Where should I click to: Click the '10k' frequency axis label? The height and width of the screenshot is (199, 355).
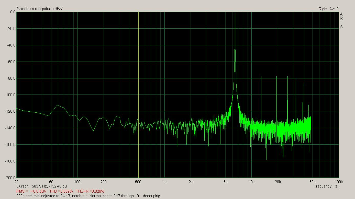[x=252, y=182]
